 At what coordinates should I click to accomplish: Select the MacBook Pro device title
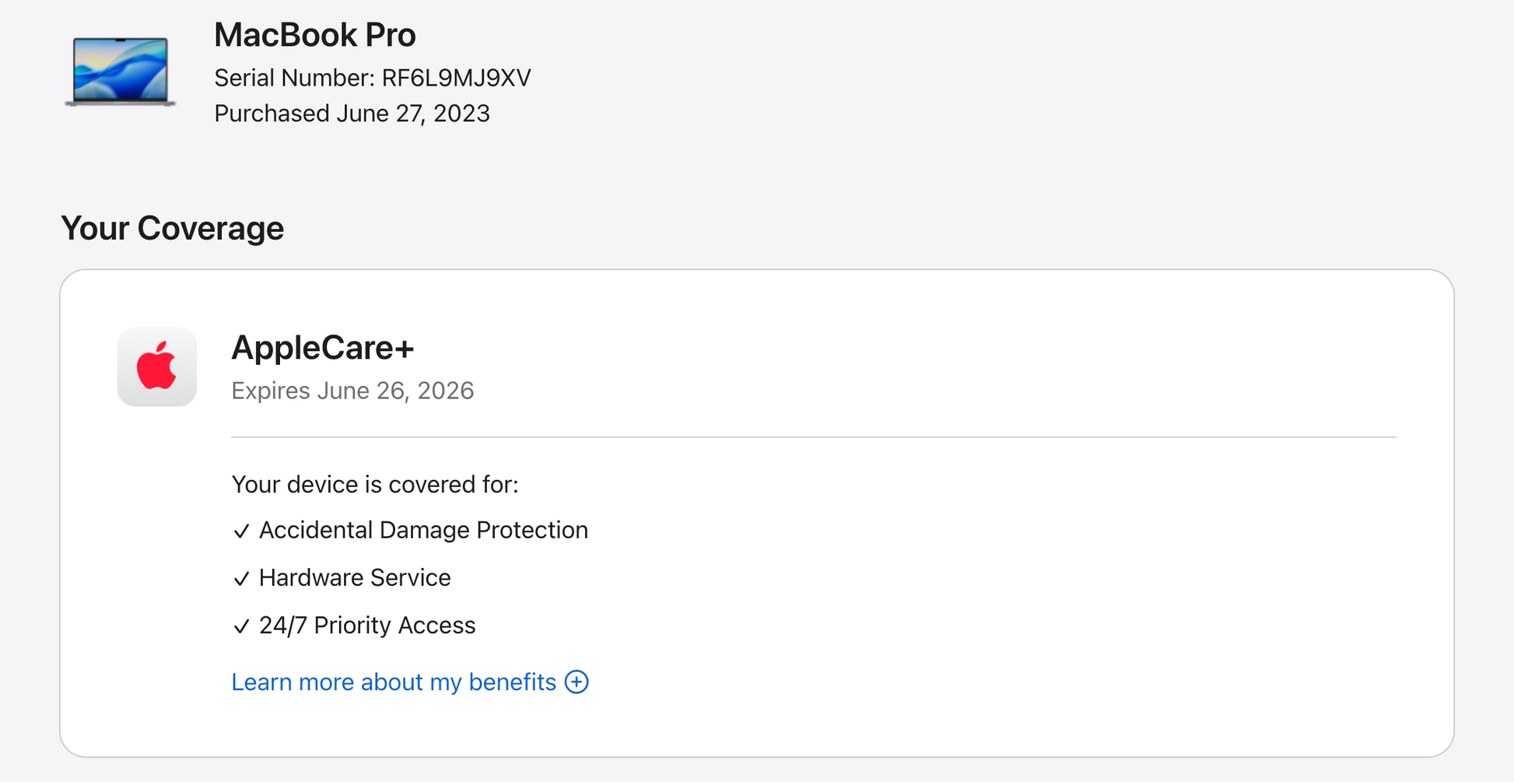click(x=314, y=35)
